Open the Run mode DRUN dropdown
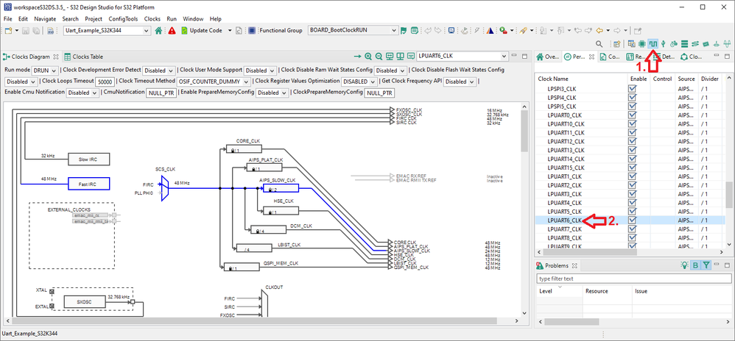Viewport: 735px width, 341px height. click(x=44, y=71)
